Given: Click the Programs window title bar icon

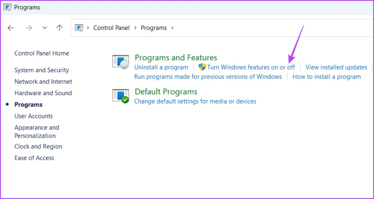Looking at the screenshot, I should tap(7, 7).
